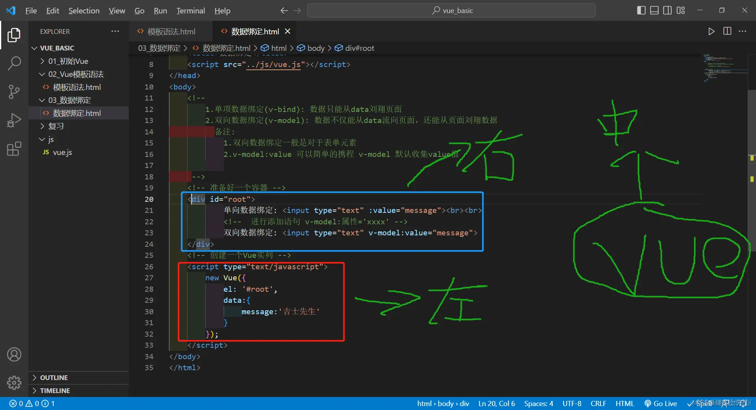Click status bar html › body › div path

[443, 403]
